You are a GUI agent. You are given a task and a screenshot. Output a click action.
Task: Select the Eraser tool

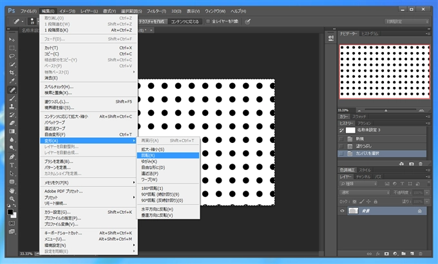point(12,123)
